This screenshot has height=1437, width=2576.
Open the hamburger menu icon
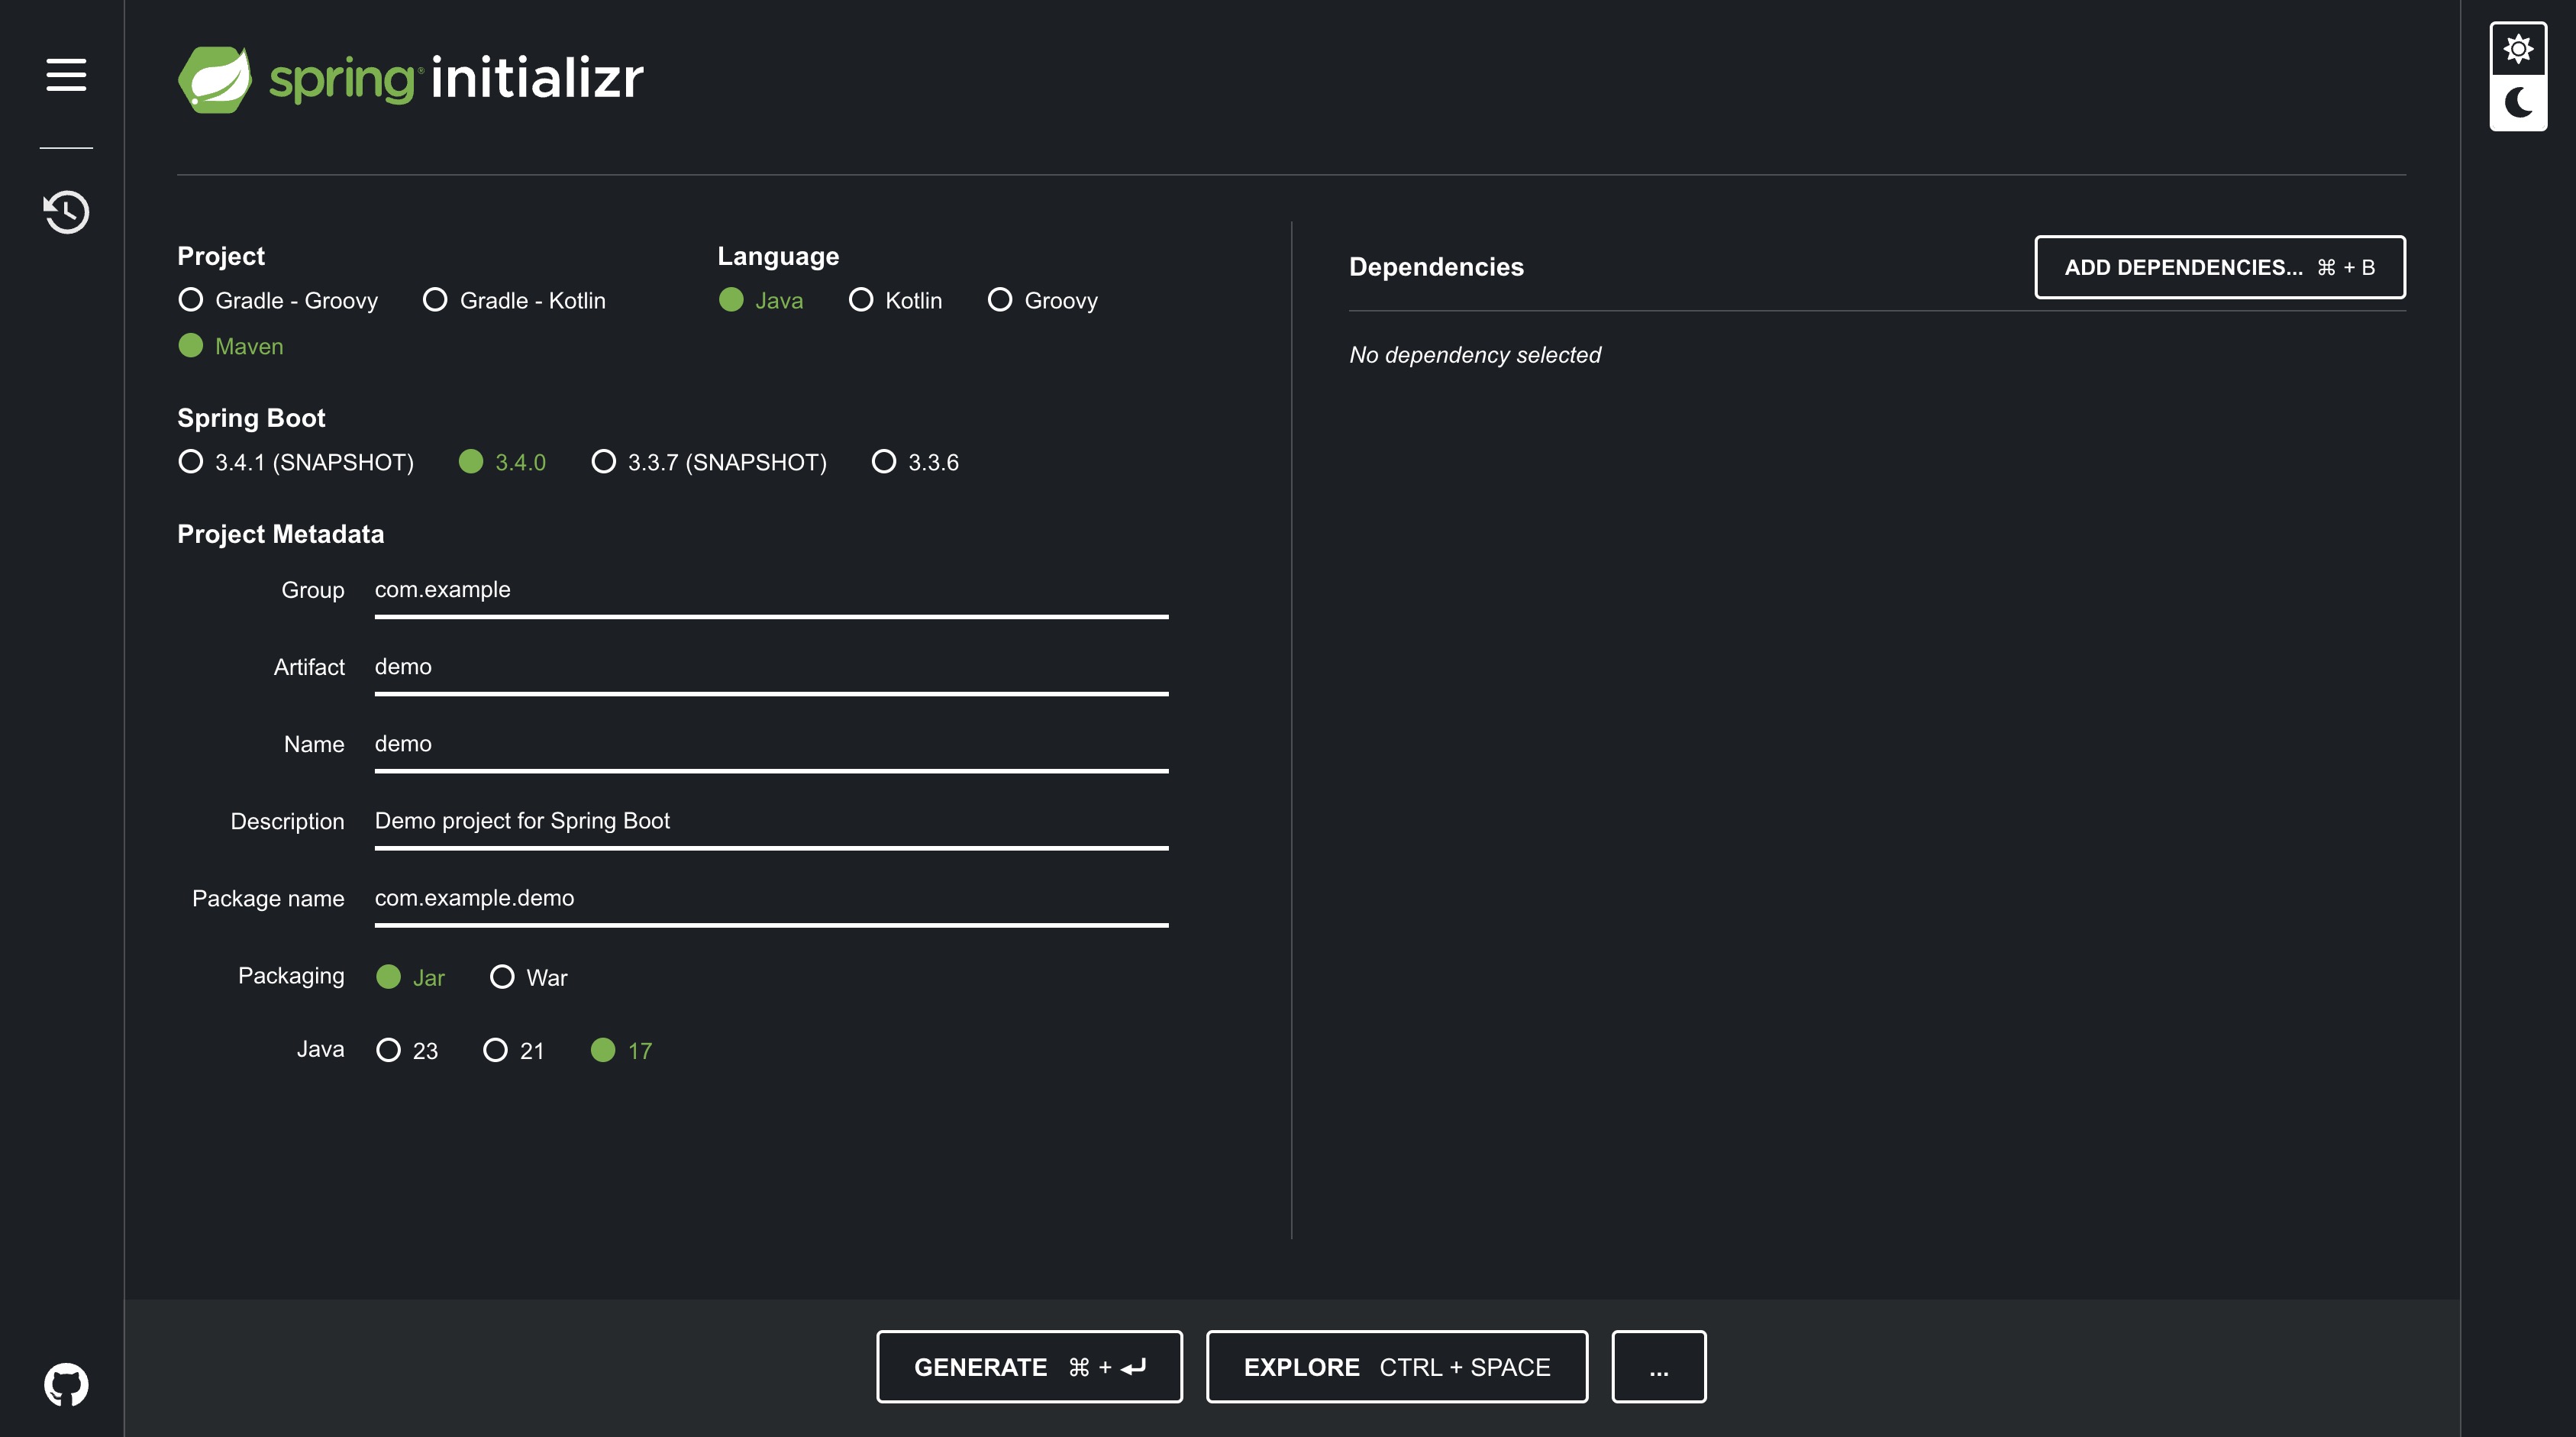pos(66,75)
